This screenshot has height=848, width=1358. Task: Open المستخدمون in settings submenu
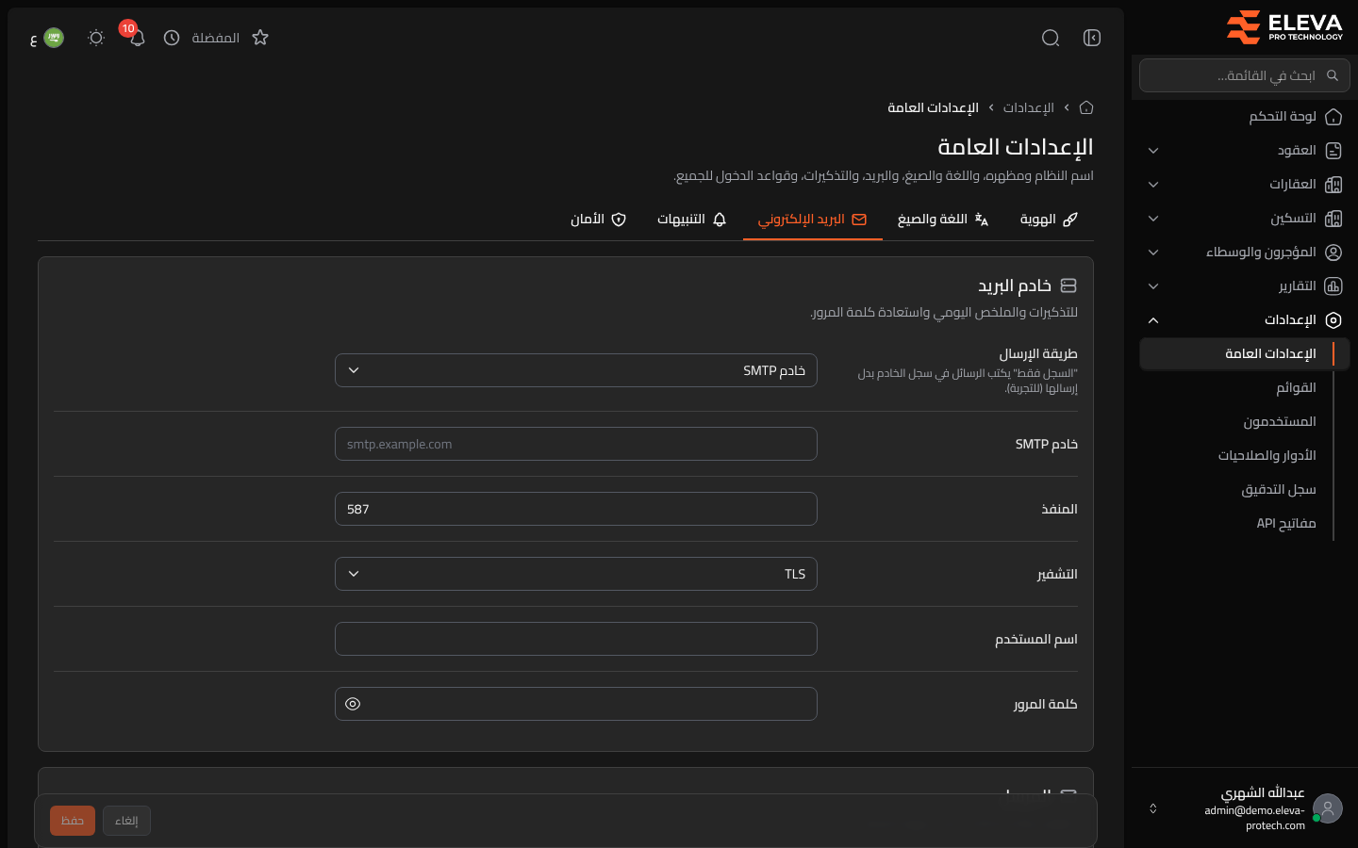[1280, 422]
